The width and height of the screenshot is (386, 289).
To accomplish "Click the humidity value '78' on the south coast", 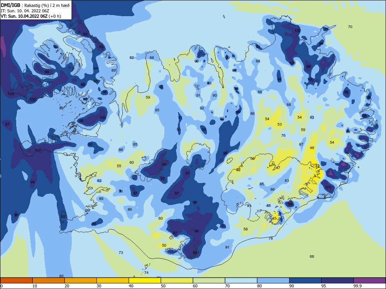I will coord(271,238).
